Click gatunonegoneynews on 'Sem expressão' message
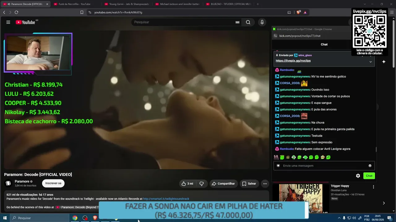 coord(295,142)
